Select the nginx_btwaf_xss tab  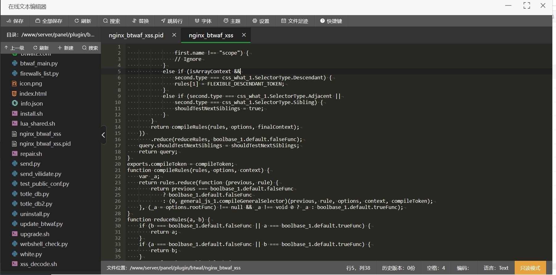point(211,35)
